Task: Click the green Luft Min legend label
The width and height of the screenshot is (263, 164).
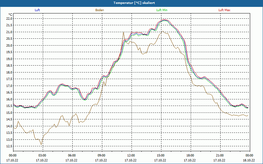Action: 162,10
